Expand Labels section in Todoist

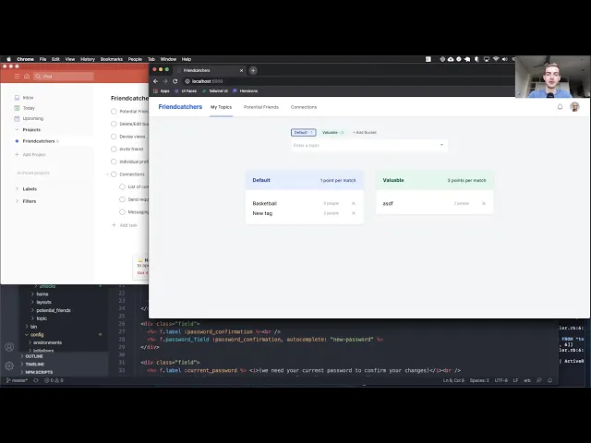17,188
